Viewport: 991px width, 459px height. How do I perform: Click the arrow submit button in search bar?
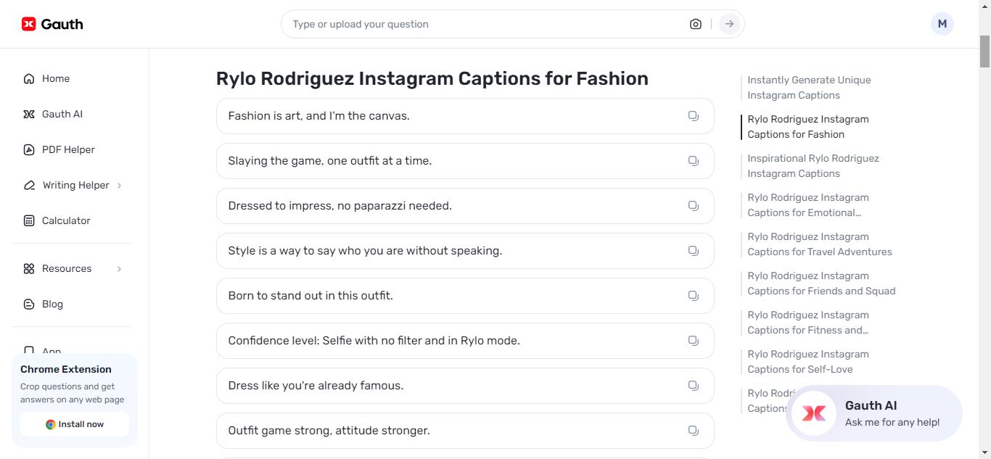729,24
